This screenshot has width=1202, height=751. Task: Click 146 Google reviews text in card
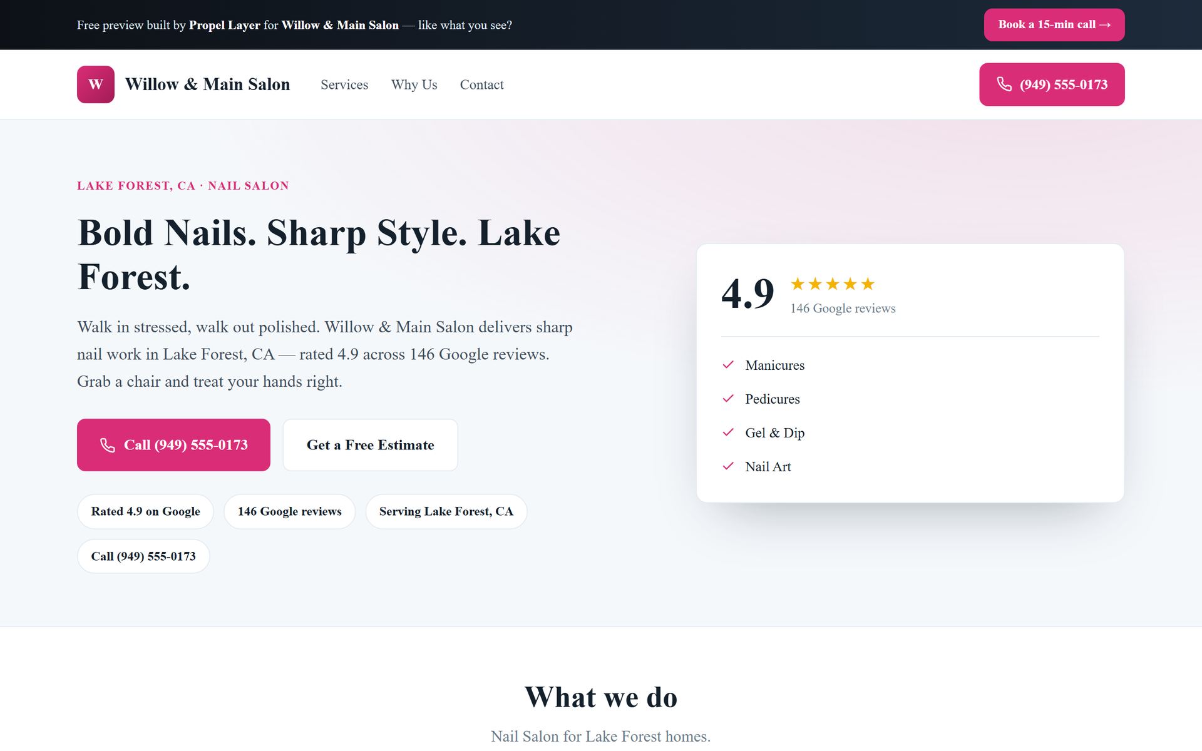pyautogui.click(x=843, y=309)
